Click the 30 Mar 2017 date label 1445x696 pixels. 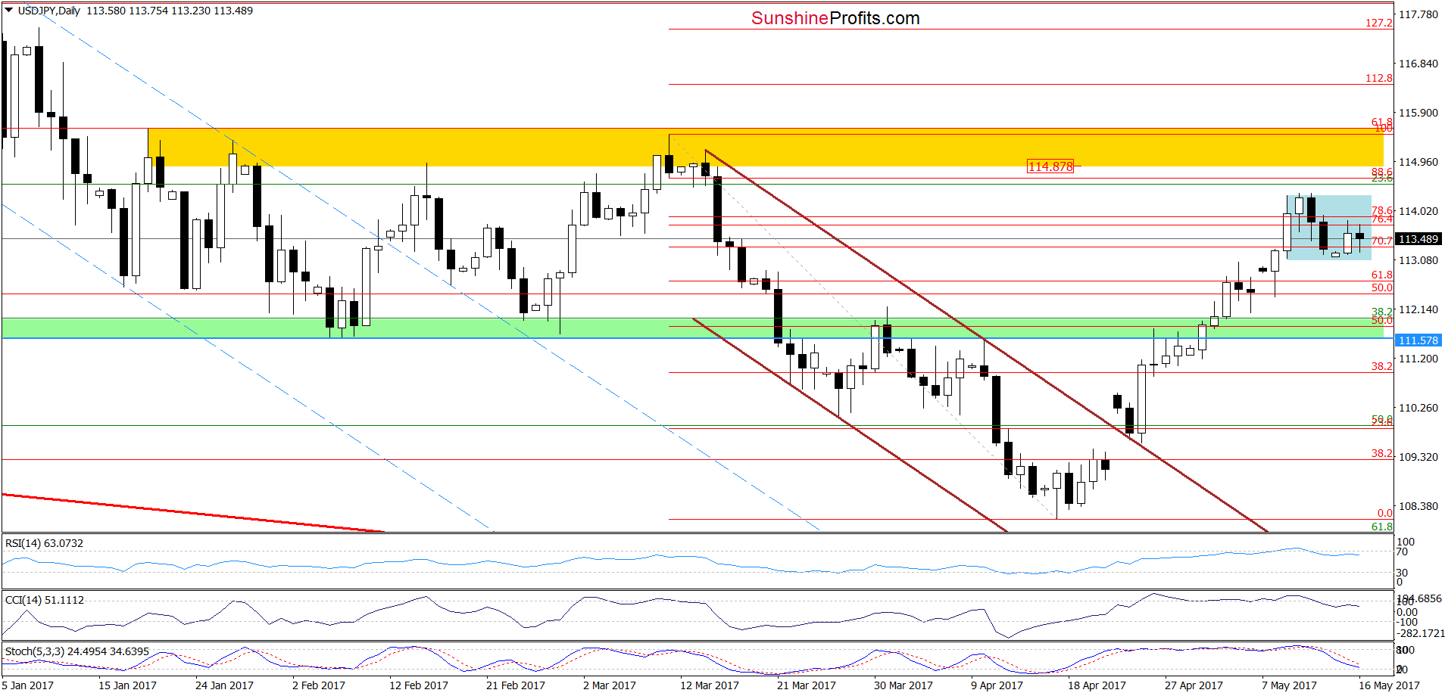[x=904, y=685]
